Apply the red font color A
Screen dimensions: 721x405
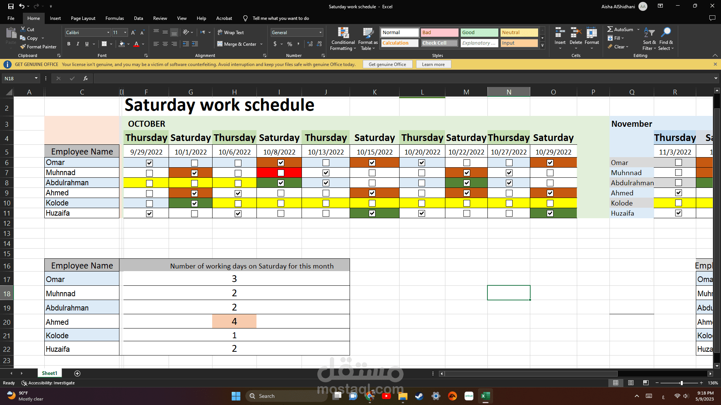(136, 44)
